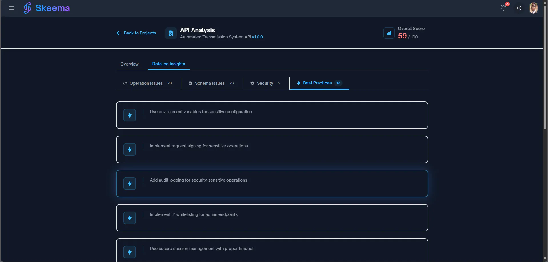Viewport: 548px width, 262px height.
Task: Click the Overall Score bar chart icon
Action: pyautogui.click(x=389, y=33)
